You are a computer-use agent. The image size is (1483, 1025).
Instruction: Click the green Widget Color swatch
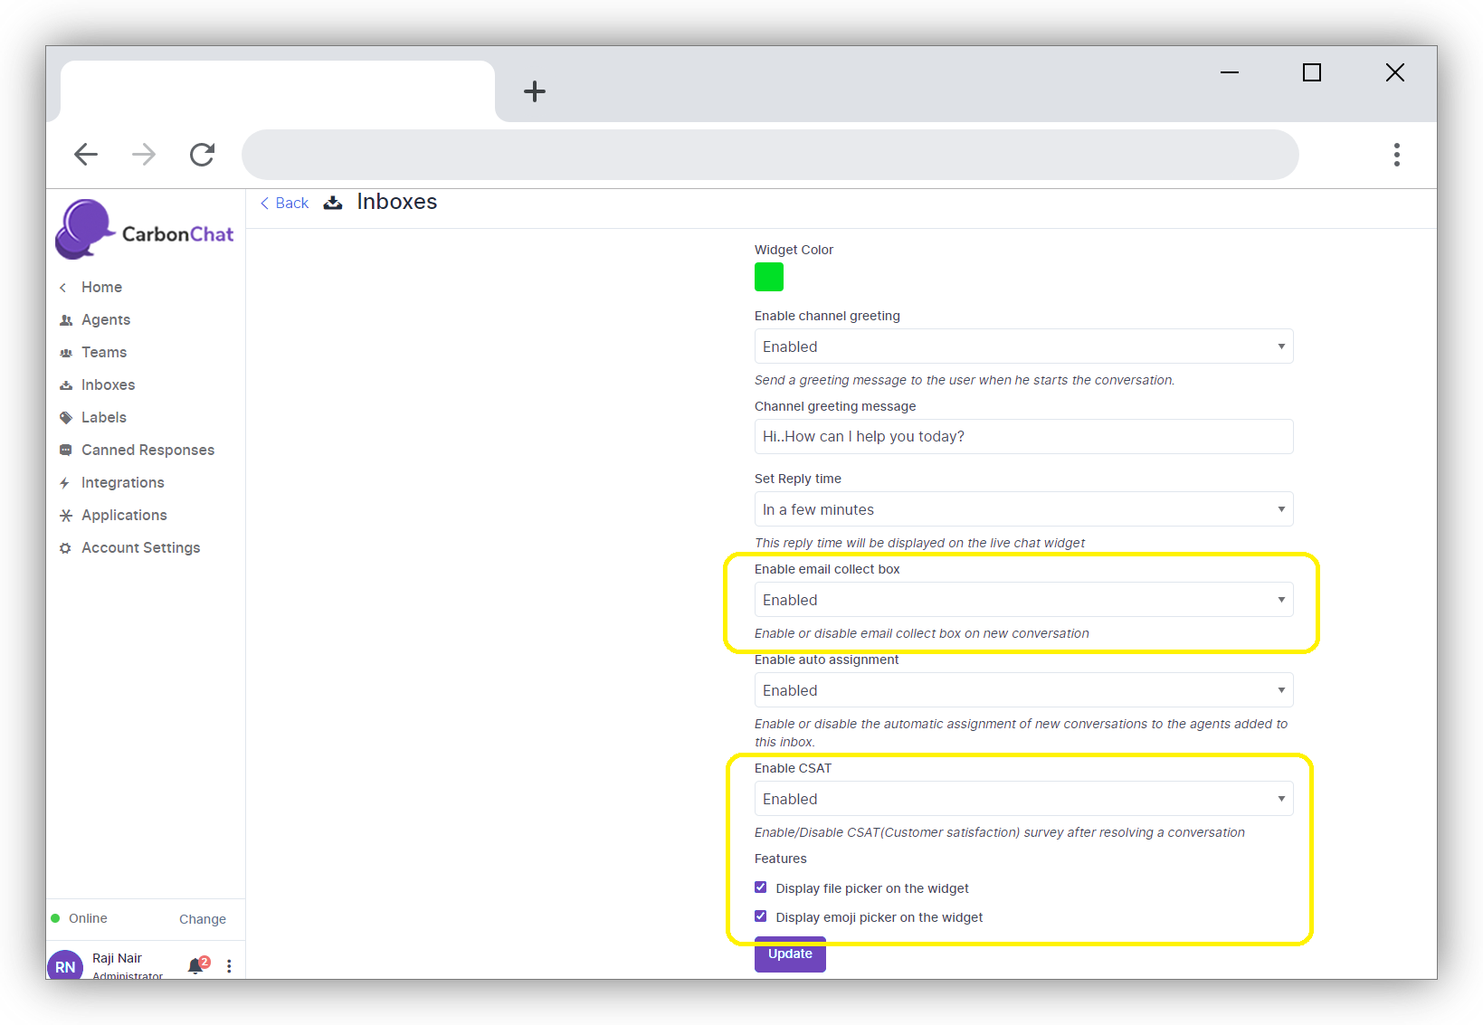(x=769, y=277)
